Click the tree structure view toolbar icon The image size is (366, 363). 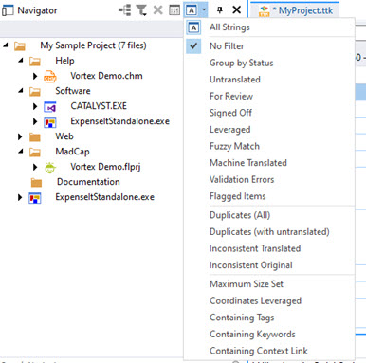[125, 10]
